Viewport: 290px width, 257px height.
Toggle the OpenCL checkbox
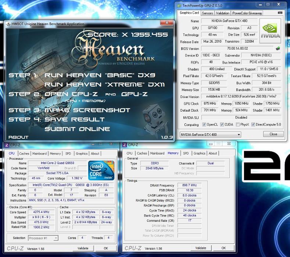pyautogui.click(x=204, y=124)
